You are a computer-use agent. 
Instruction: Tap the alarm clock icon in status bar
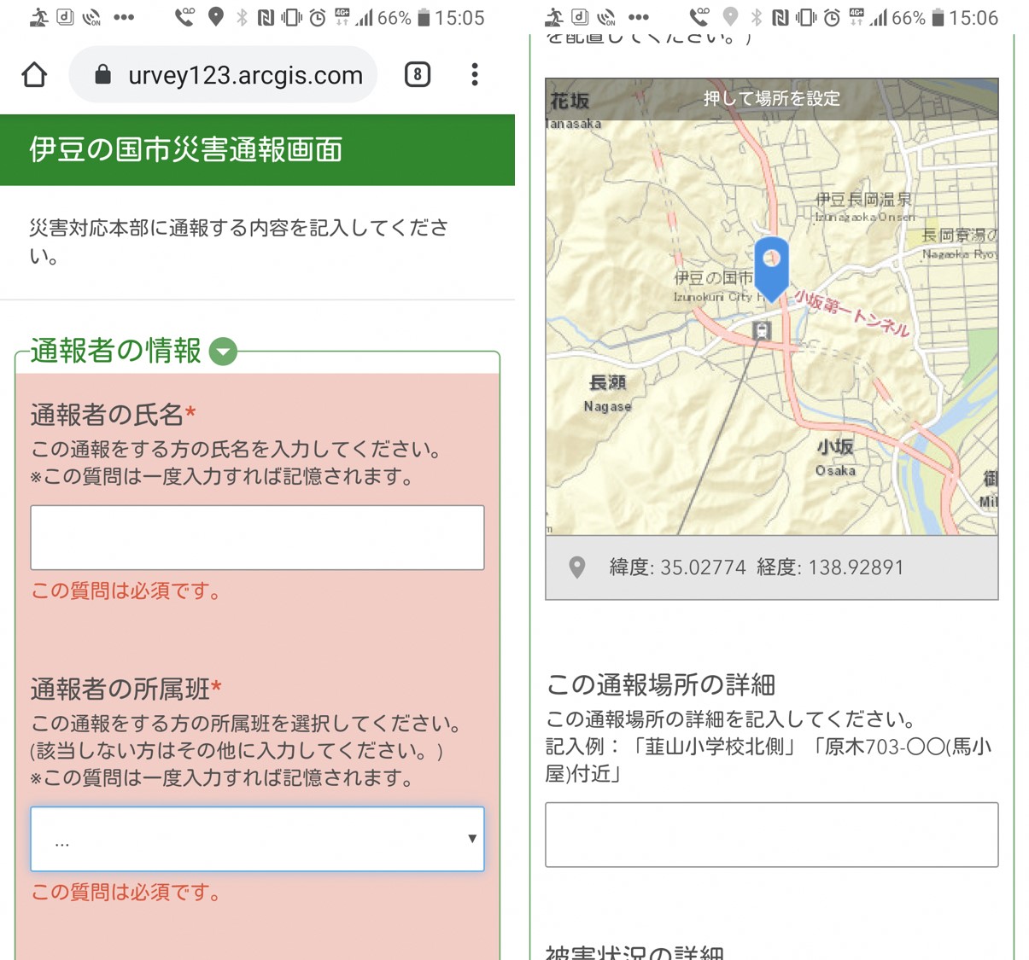tap(315, 15)
